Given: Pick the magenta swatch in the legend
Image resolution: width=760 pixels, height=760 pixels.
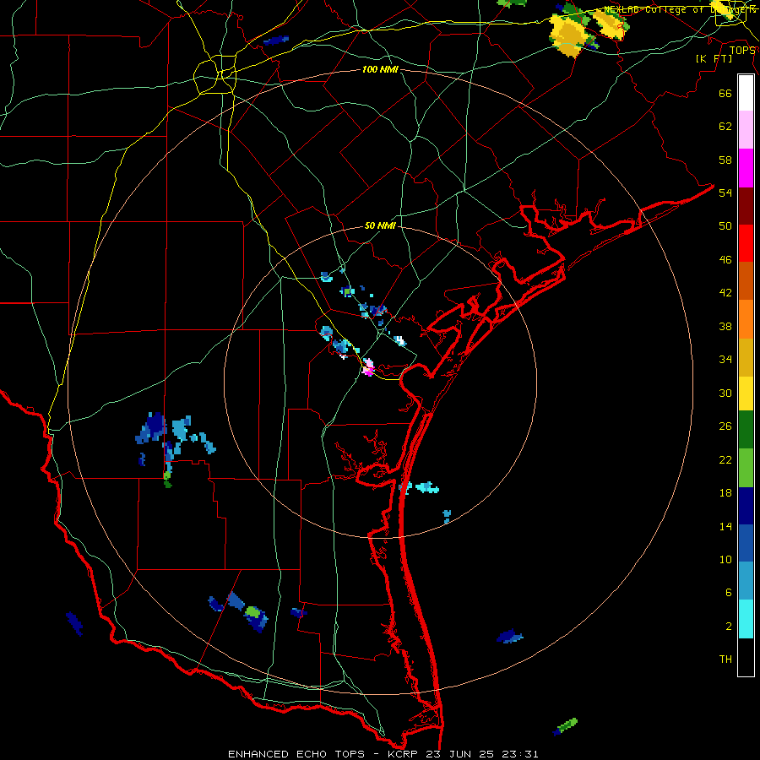Looking at the screenshot, I should click(x=746, y=168).
